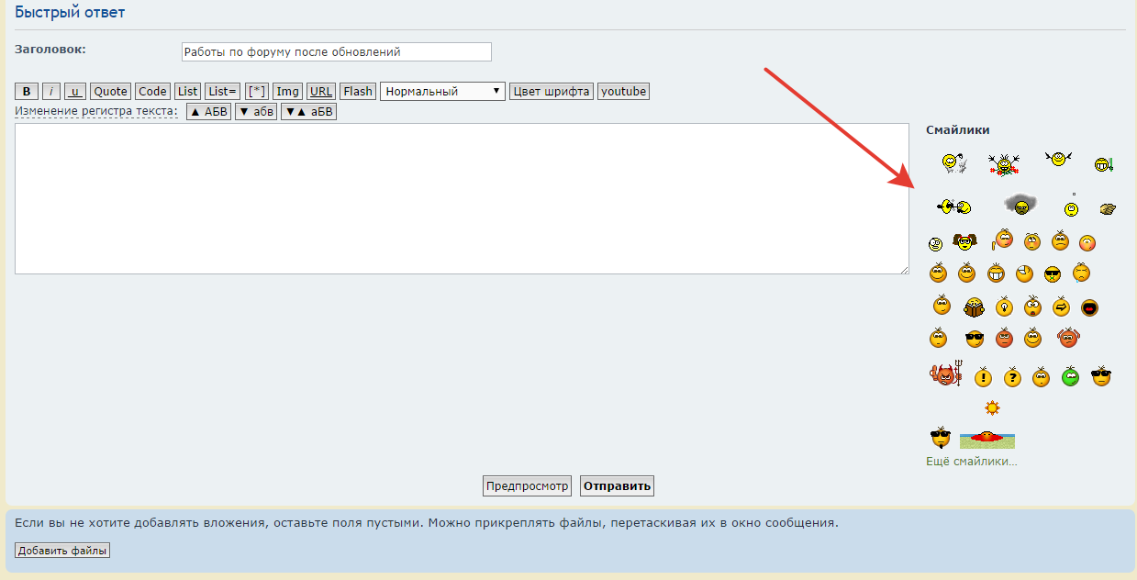Insert the question mark smiley

click(x=1012, y=376)
